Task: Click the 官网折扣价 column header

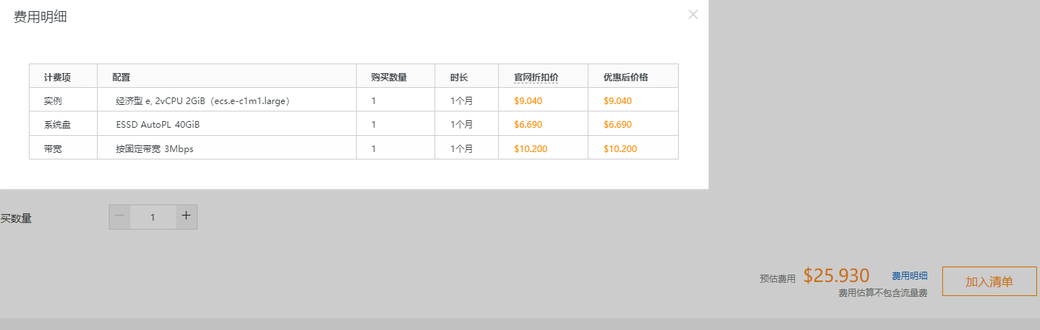Action: (x=536, y=77)
